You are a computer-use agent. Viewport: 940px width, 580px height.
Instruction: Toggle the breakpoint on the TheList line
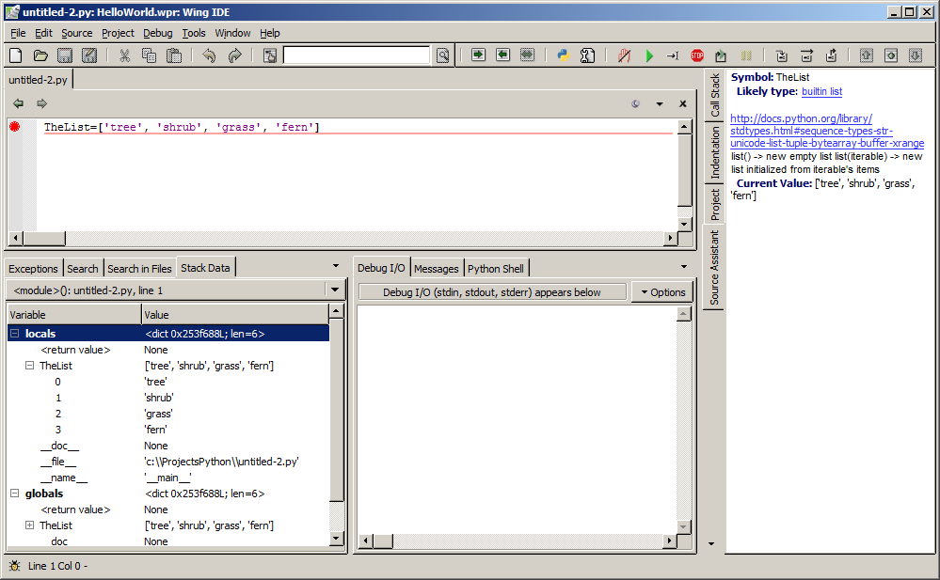[x=15, y=127]
